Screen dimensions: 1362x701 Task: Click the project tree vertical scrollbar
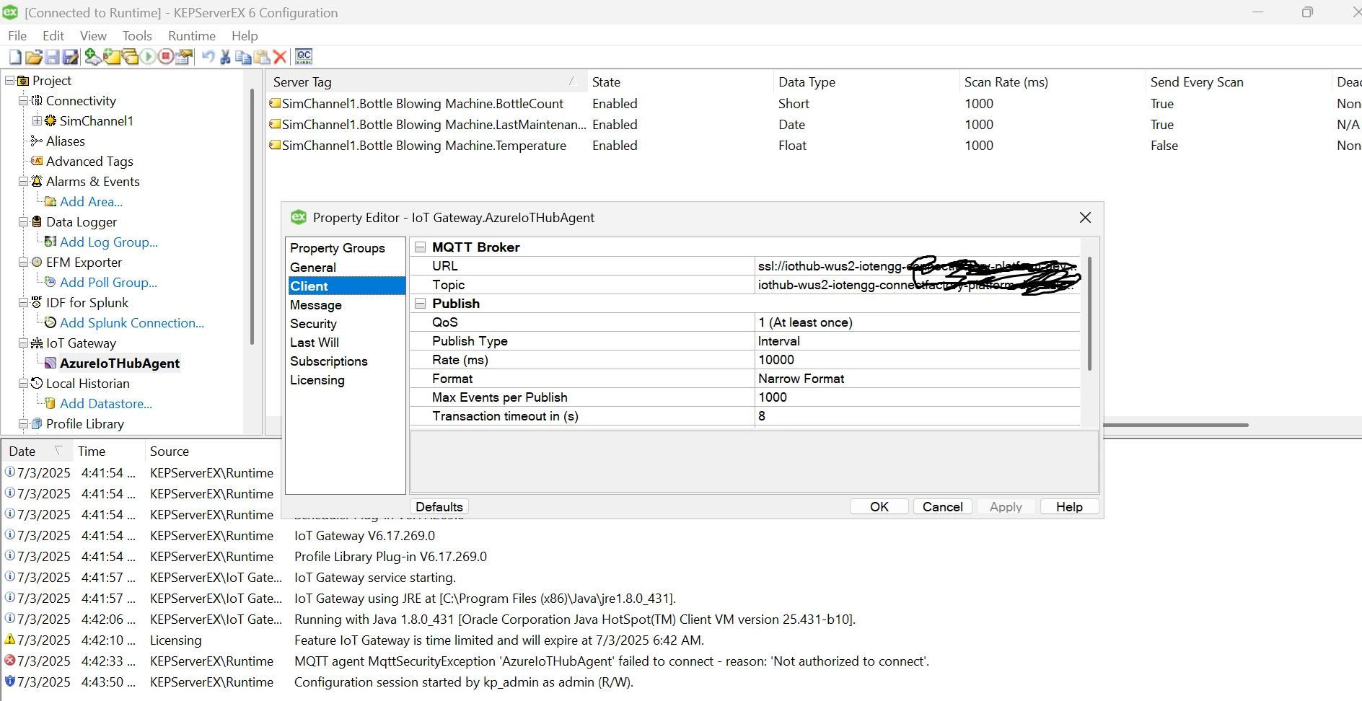tap(252, 216)
